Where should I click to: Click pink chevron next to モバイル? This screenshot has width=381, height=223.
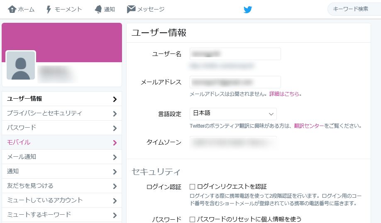(115, 143)
